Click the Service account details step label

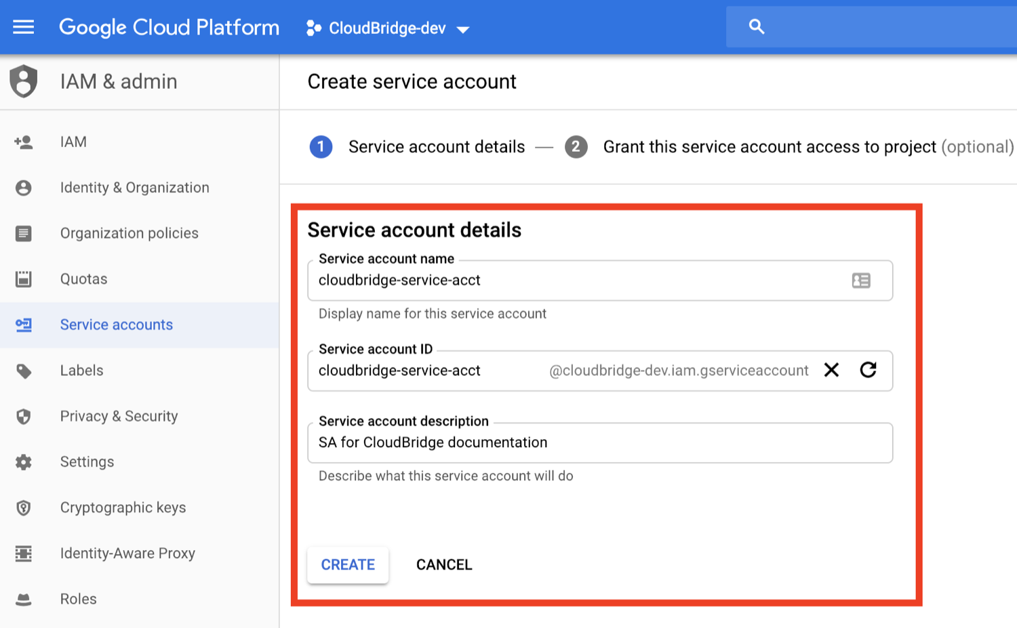point(437,147)
